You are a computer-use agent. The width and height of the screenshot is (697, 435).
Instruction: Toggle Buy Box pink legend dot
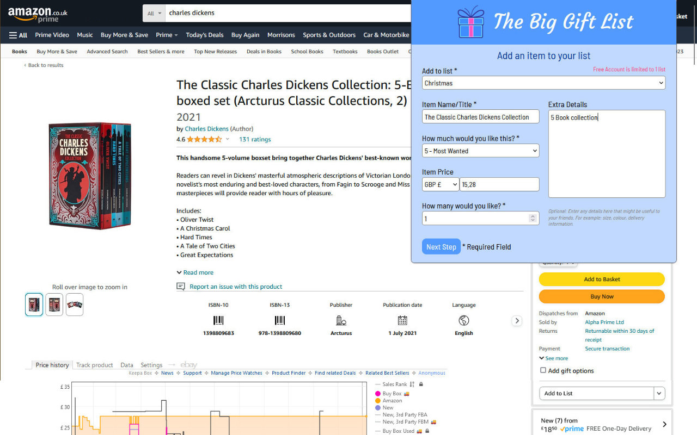pos(378,394)
